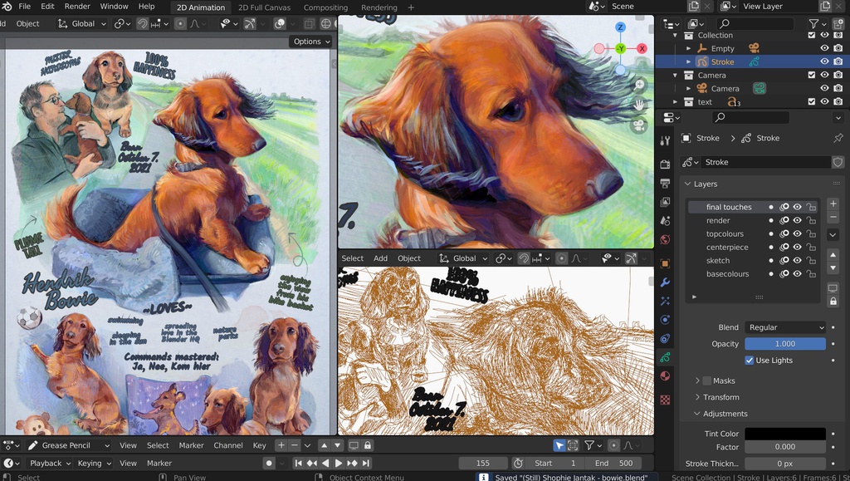This screenshot has width=850, height=481.
Task: Open the Object Data grease pencil tab
Action: tap(665, 357)
